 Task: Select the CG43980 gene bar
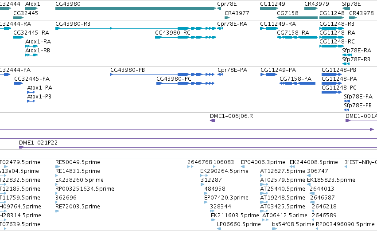pos(136,8)
